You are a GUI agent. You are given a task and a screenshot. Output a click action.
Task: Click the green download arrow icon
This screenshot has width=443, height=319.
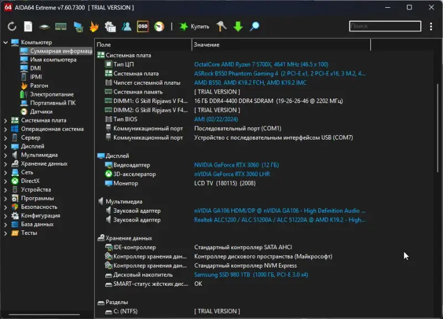tap(238, 27)
